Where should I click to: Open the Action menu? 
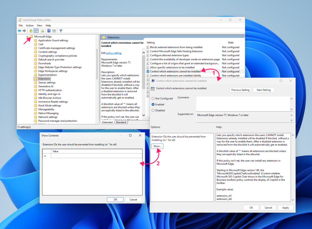30,26
